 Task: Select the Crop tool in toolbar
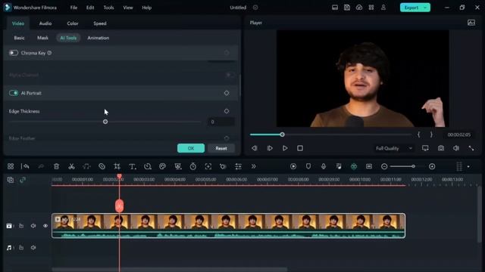coord(117,166)
